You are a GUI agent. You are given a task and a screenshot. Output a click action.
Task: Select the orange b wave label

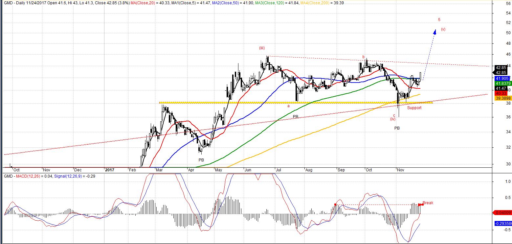tap(363, 57)
